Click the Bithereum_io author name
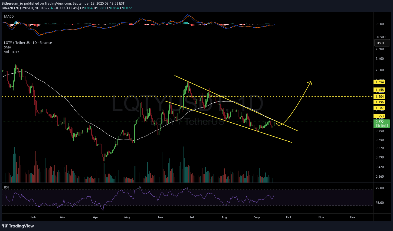The height and width of the screenshot is (231, 393). (x=12, y=4)
